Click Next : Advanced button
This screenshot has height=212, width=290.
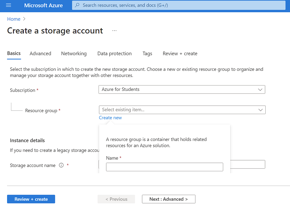(169, 199)
